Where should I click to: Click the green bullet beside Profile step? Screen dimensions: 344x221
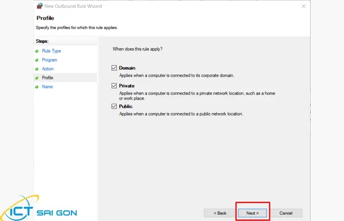click(x=36, y=78)
